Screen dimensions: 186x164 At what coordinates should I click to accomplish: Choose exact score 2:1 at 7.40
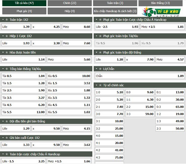(x=109, y=107)
